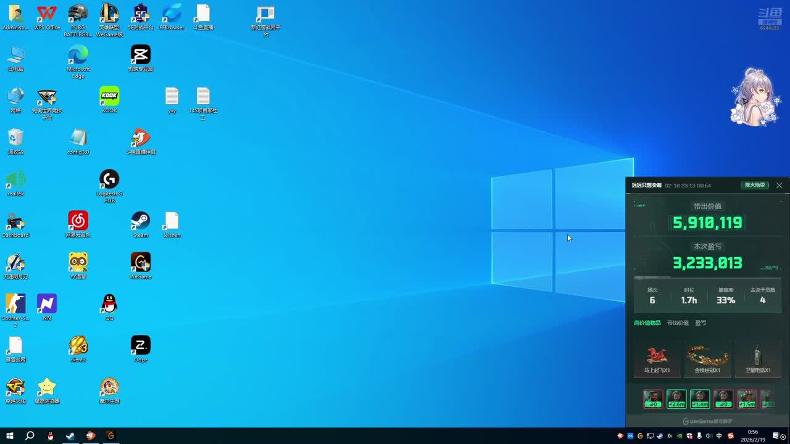
Task: Select the 卫星电话X1 item thumbnail
Action: [757, 359]
